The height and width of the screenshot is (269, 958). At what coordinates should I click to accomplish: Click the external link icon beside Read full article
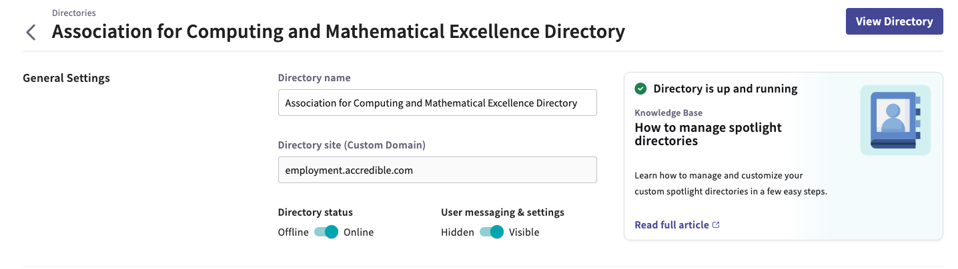tap(716, 225)
